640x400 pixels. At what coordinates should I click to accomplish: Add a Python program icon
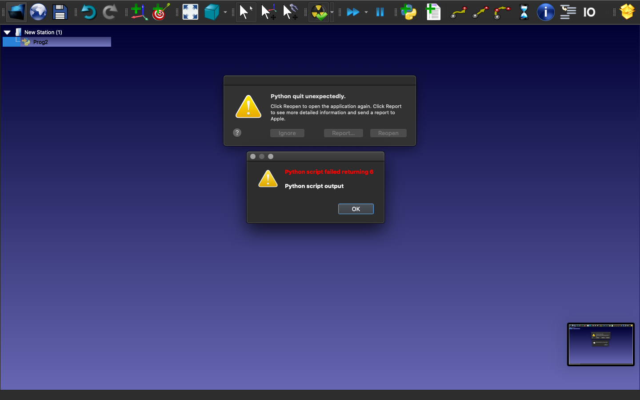coord(408,12)
